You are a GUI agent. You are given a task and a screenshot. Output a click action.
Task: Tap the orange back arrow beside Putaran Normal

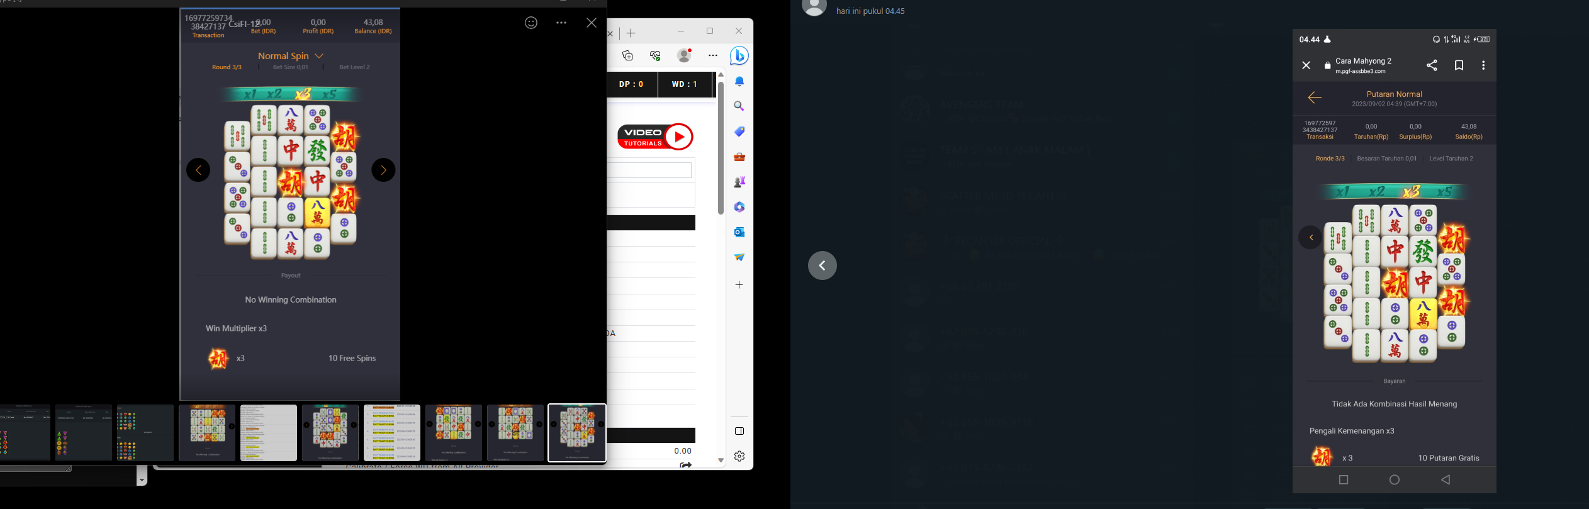pyautogui.click(x=1315, y=98)
